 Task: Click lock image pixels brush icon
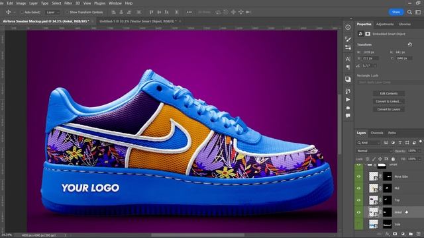click(374, 159)
